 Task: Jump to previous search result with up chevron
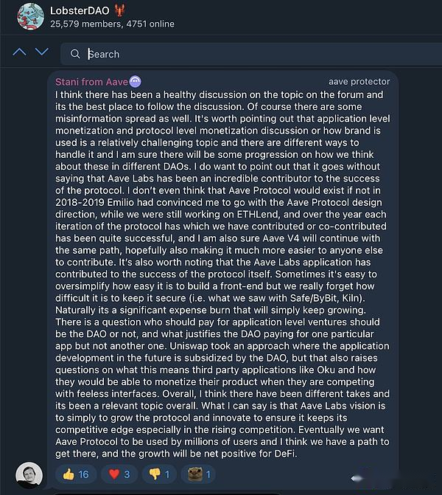click(20, 52)
